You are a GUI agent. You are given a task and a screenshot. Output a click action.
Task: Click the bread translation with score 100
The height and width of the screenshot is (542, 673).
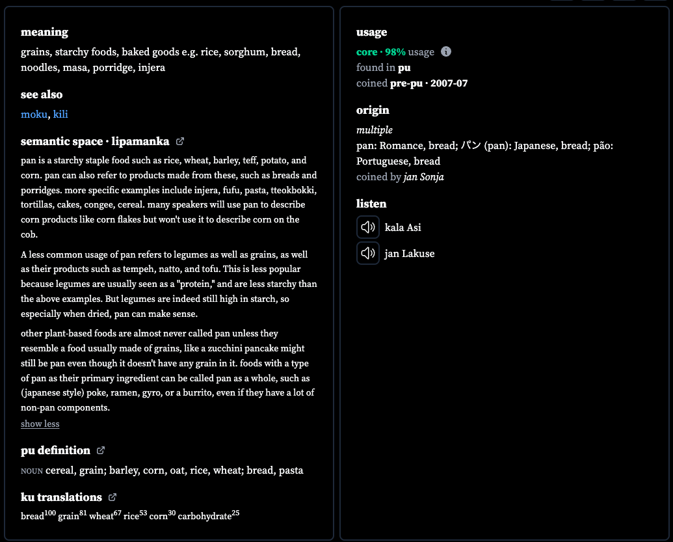click(38, 515)
